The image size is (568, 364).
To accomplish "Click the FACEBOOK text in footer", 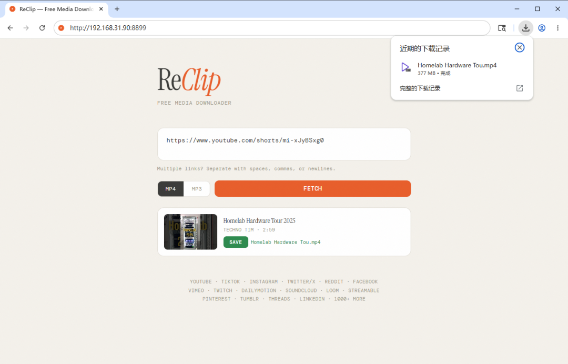I will click(365, 281).
